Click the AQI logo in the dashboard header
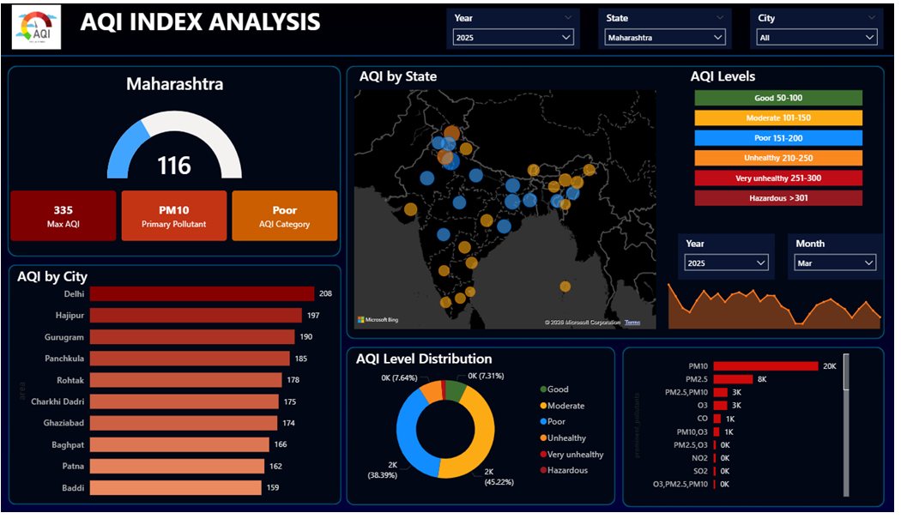The height and width of the screenshot is (519, 901). click(35, 27)
